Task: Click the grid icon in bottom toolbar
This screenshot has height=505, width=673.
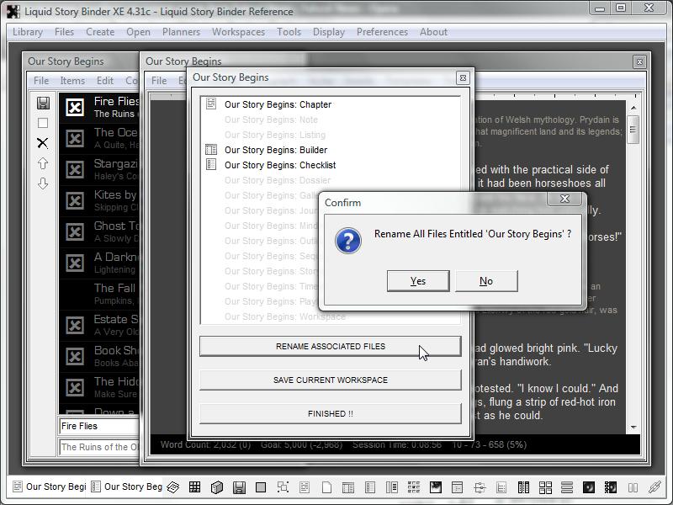Action: coord(194,487)
